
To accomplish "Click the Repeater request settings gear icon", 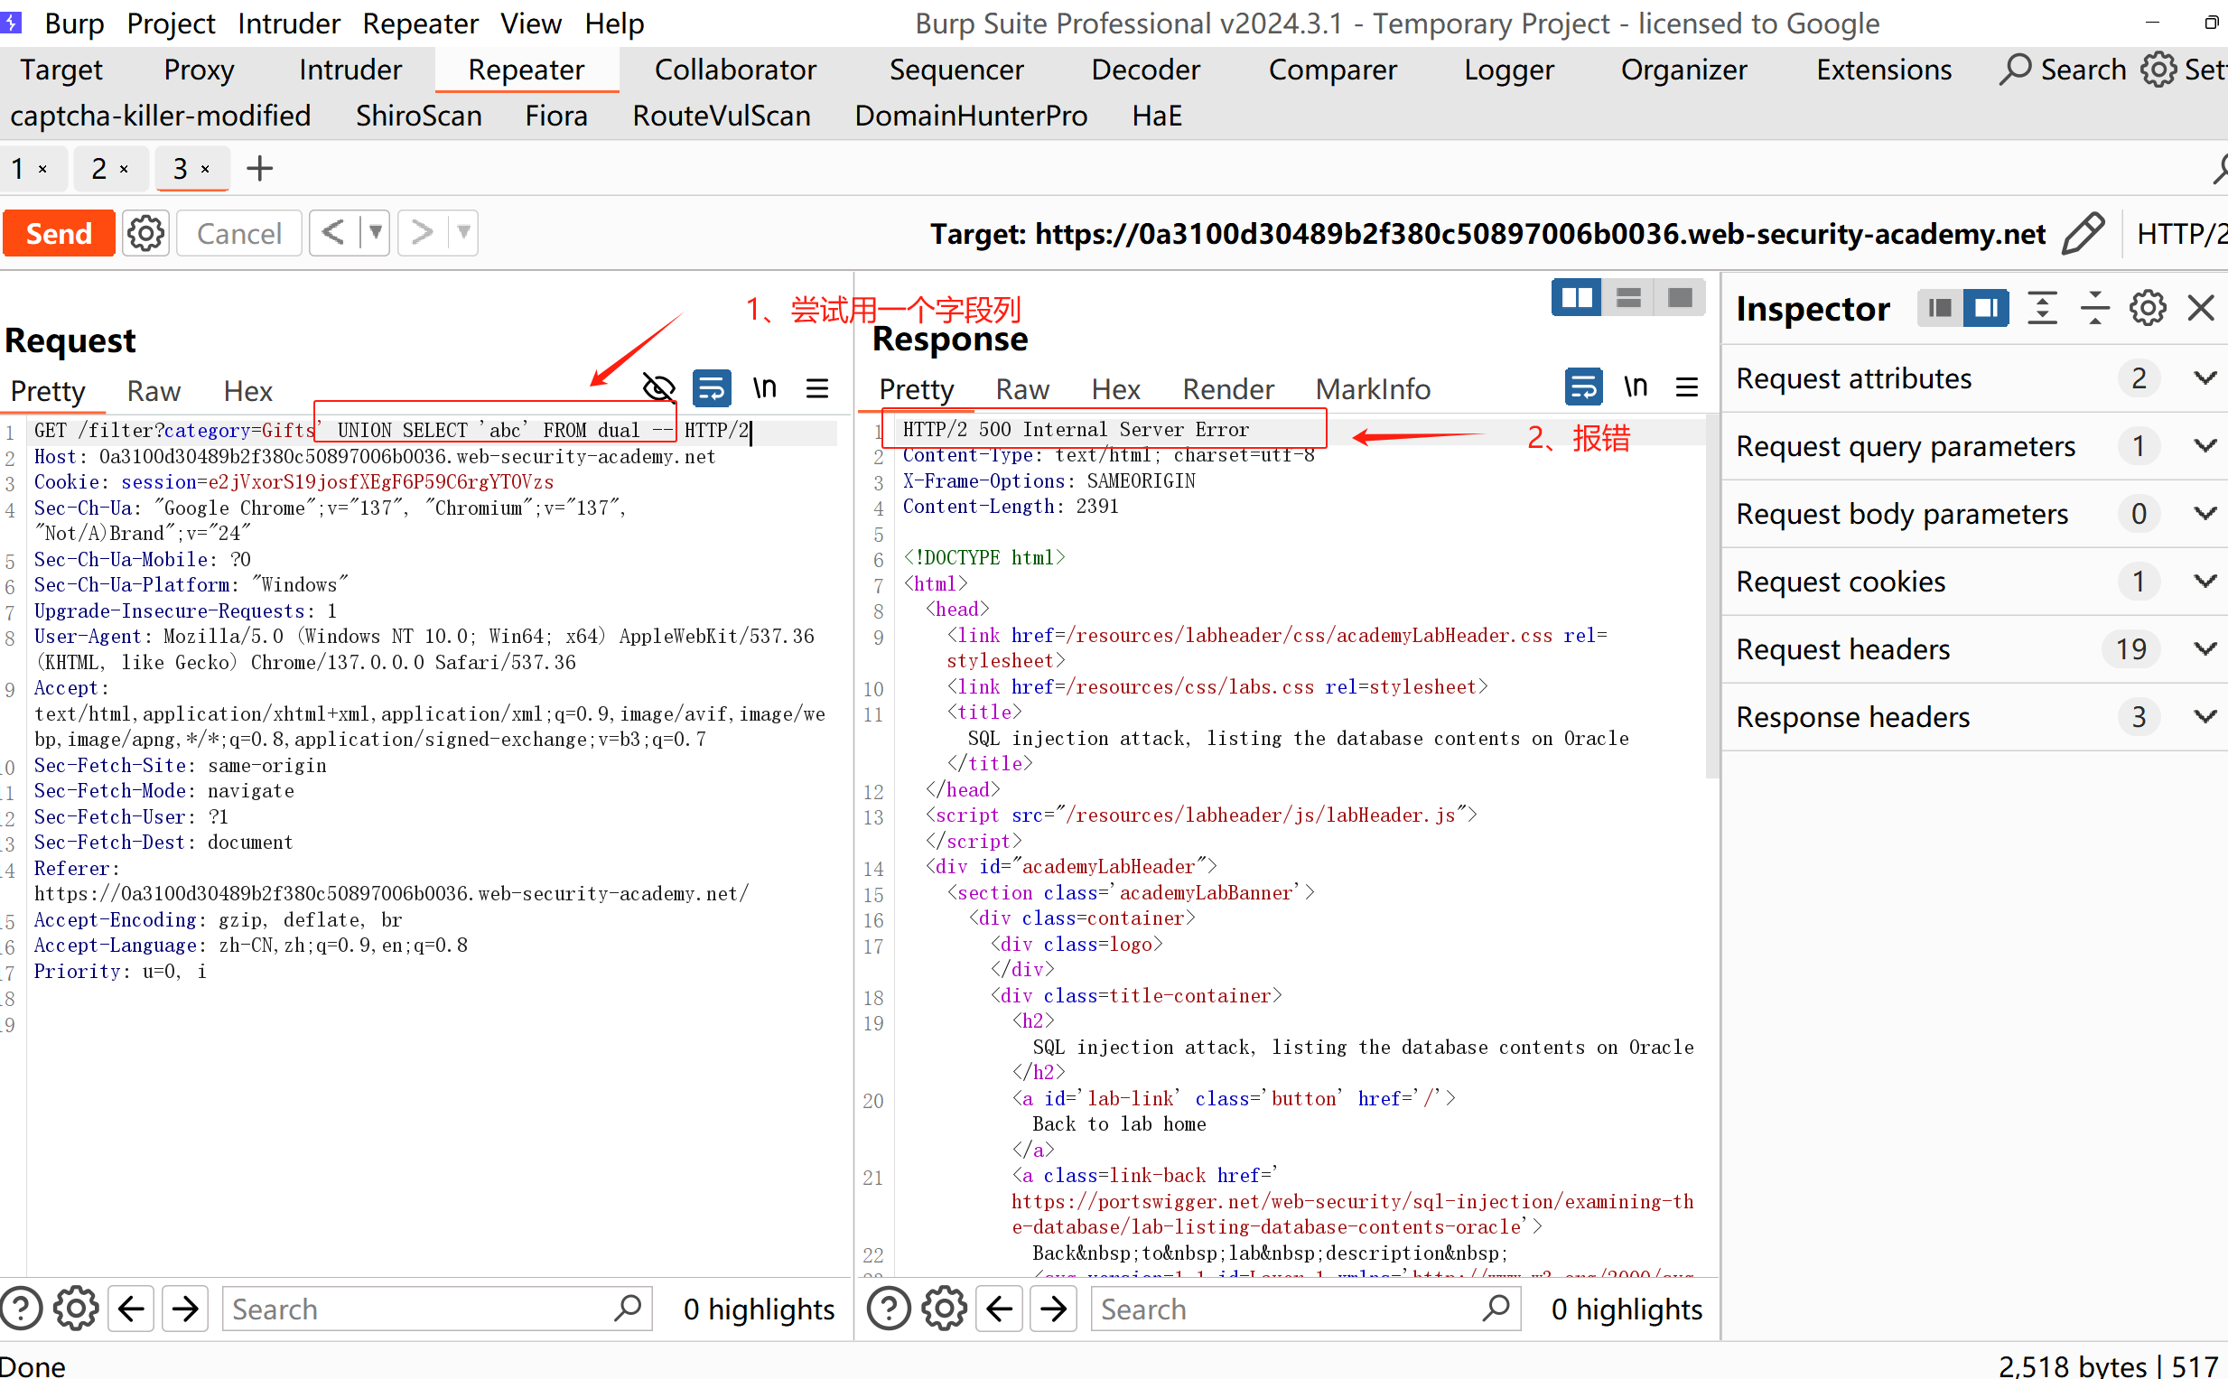I will click(146, 234).
